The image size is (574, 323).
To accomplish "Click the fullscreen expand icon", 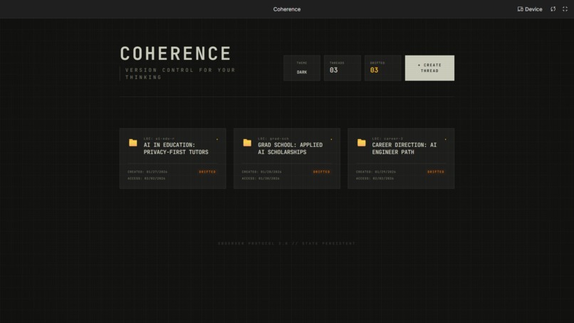I will point(565,9).
